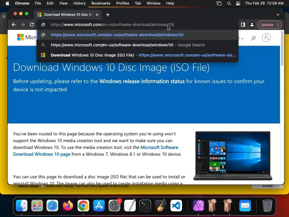This screenshot has height=217, width=289.
Task: Click the Spotlight search icon in menu bar
Action: pos(229,3)
